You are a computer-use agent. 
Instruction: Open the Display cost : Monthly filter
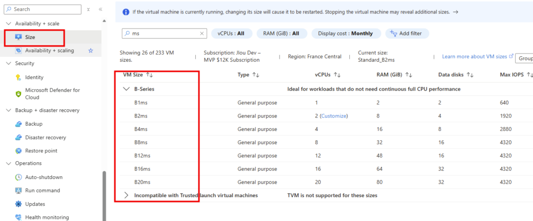[346, 34]
